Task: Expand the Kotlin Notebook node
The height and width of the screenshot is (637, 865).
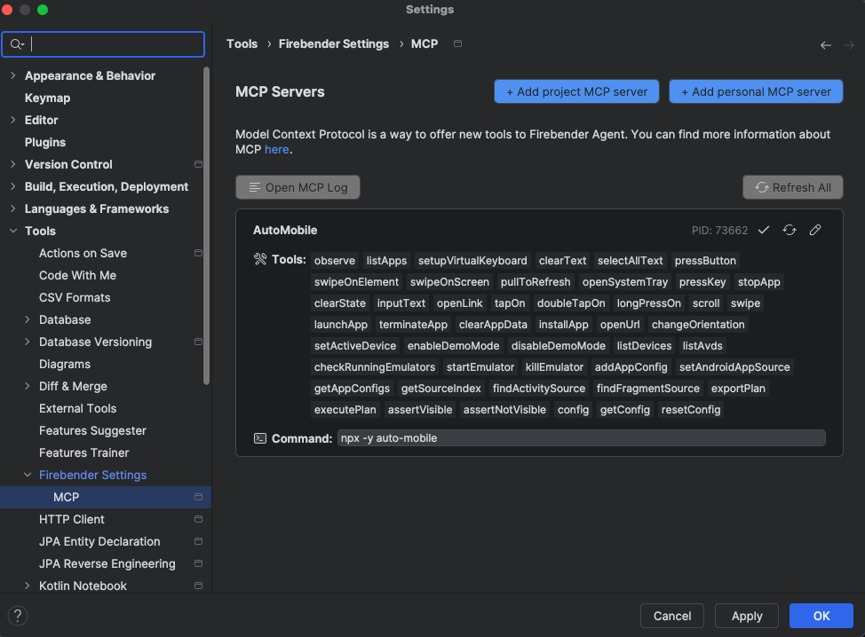Action: [x=28, y=586]
